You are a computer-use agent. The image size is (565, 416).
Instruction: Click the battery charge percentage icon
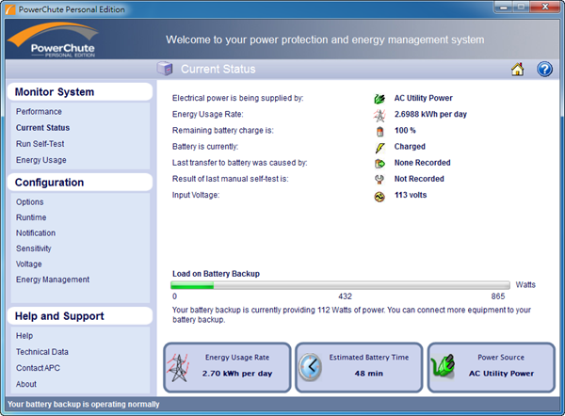[x=380, y=131]
